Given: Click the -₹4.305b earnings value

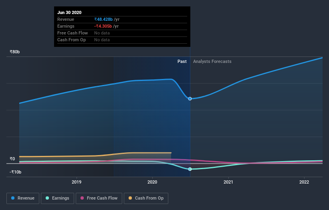Looking at the screenshot, I should point(103,26).
